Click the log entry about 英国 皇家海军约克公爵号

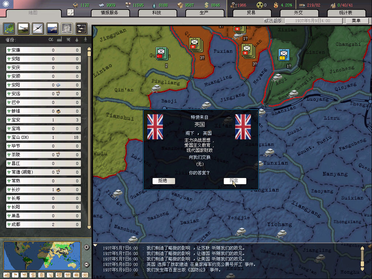(x=179, y=264)
